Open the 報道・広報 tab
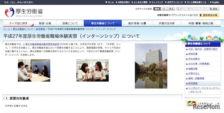 coord(45,23)
